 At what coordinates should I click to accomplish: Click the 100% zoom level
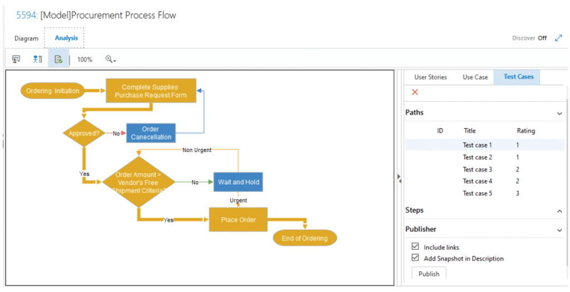tap(85, 59)
